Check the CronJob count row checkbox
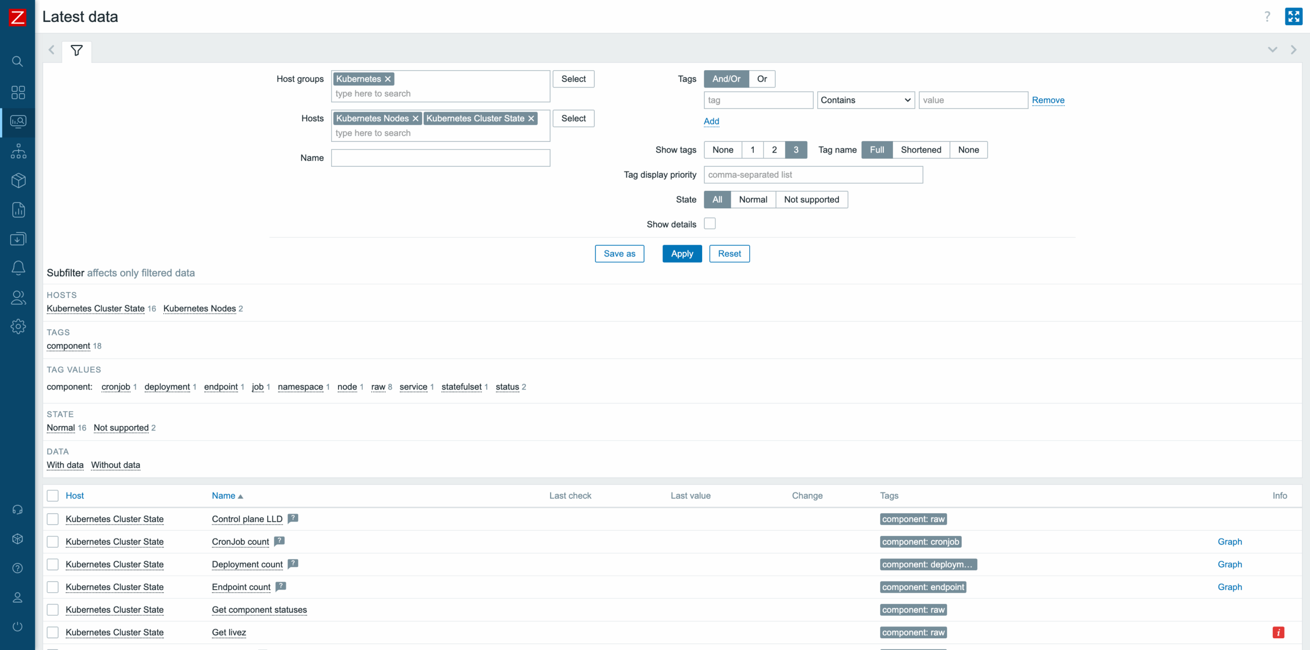Screen dimensions: 1310x650 (53, 541)
